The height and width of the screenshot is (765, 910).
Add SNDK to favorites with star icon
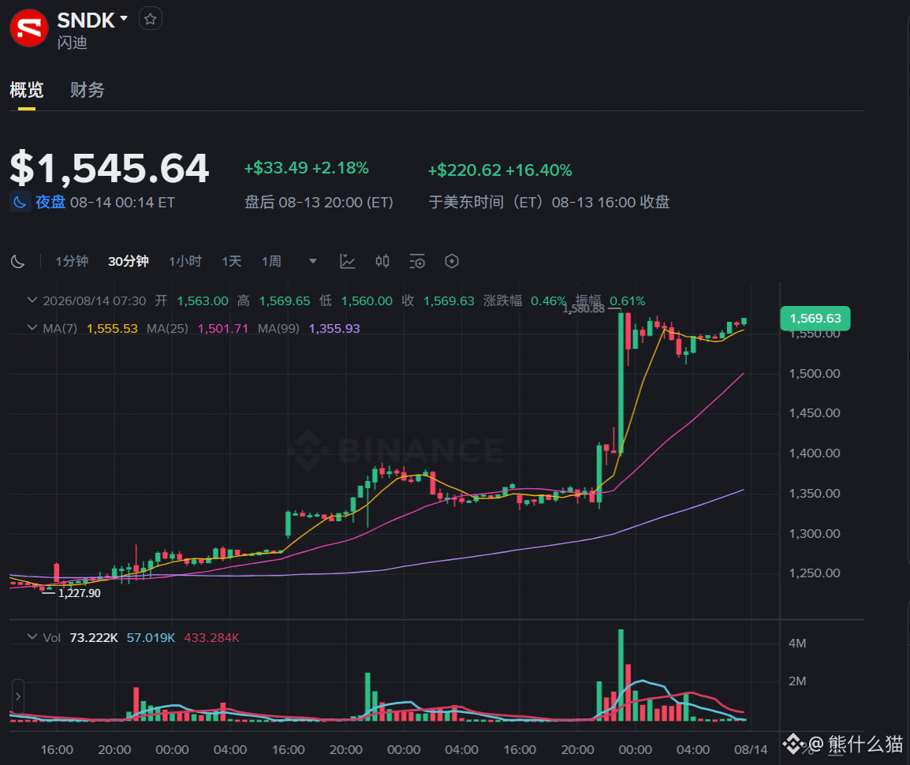[x=151, y=19]
